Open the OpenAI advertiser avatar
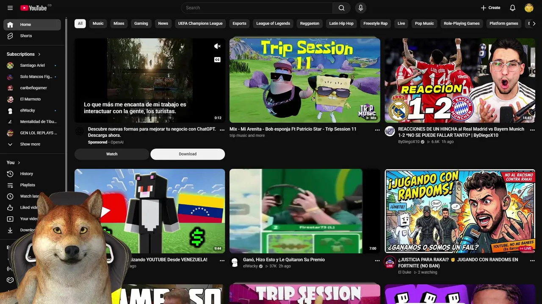 point(79,131)
